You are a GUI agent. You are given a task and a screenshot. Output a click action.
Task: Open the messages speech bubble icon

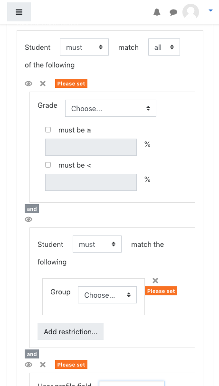point(173,12)
